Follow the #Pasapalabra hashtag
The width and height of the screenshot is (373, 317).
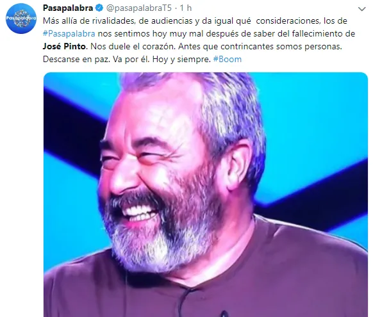(x=69, y=34)
